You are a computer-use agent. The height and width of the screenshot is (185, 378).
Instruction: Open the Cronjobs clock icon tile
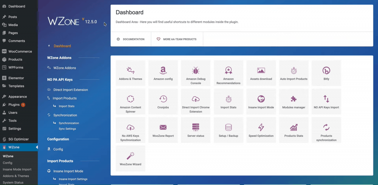click(x=163, y=101)
